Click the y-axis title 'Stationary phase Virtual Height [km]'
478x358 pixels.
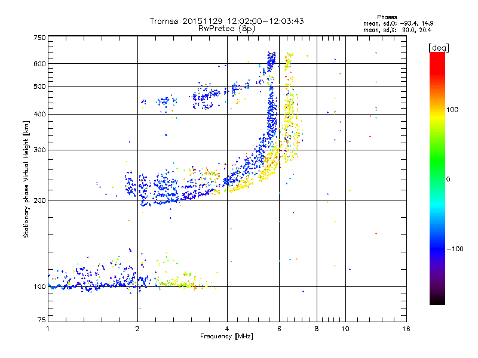pos(26,179)
